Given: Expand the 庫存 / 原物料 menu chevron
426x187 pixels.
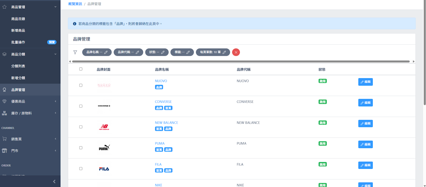Looking at the screenshot, I should (55, 113).
